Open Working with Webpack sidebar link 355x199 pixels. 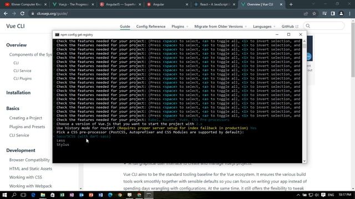coord(31,186)
